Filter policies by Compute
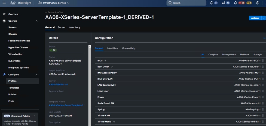This screenshot has height=126, width=266. [213, 54]
